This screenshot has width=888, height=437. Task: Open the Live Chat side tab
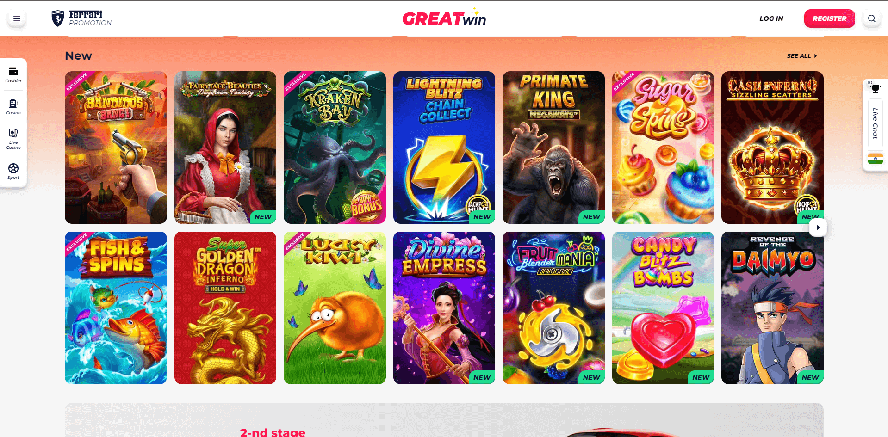(x=875, y=123)
